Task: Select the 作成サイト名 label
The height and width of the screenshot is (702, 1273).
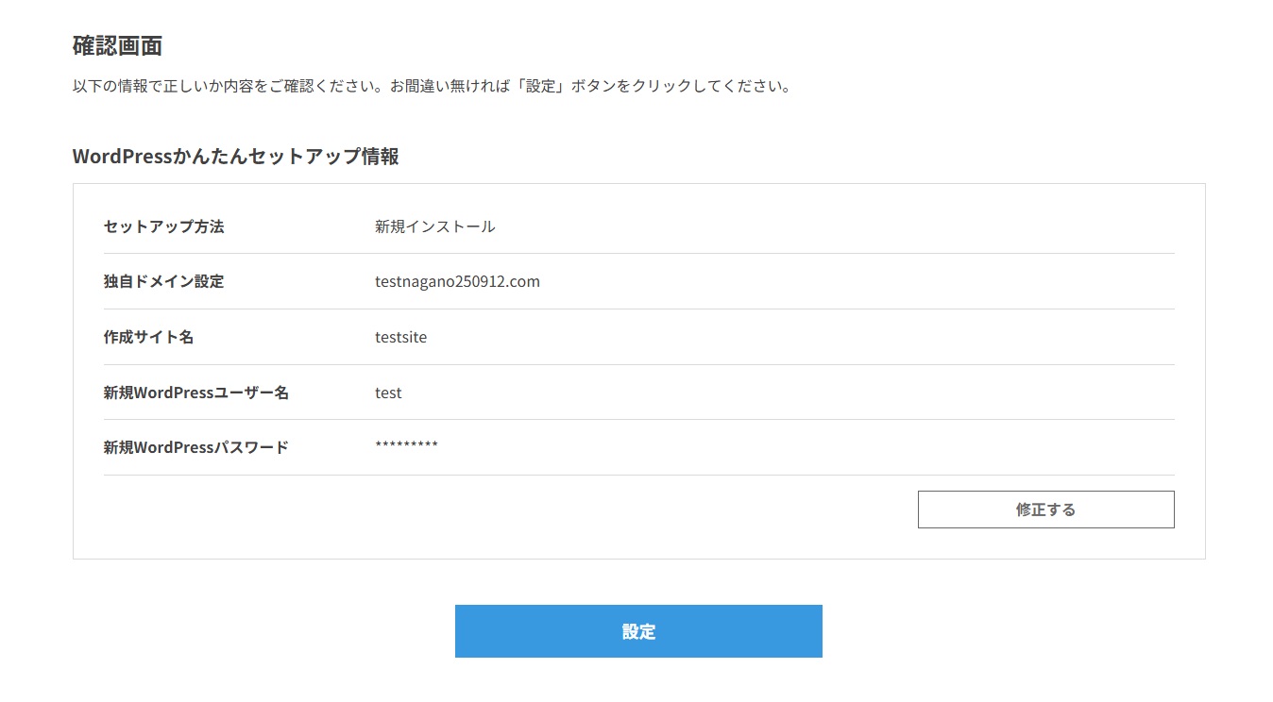Action: coord(148,337)
